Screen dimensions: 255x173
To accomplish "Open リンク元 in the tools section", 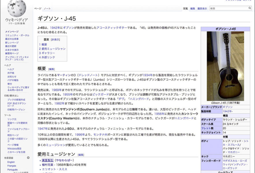I will click(x=12, y=119).
